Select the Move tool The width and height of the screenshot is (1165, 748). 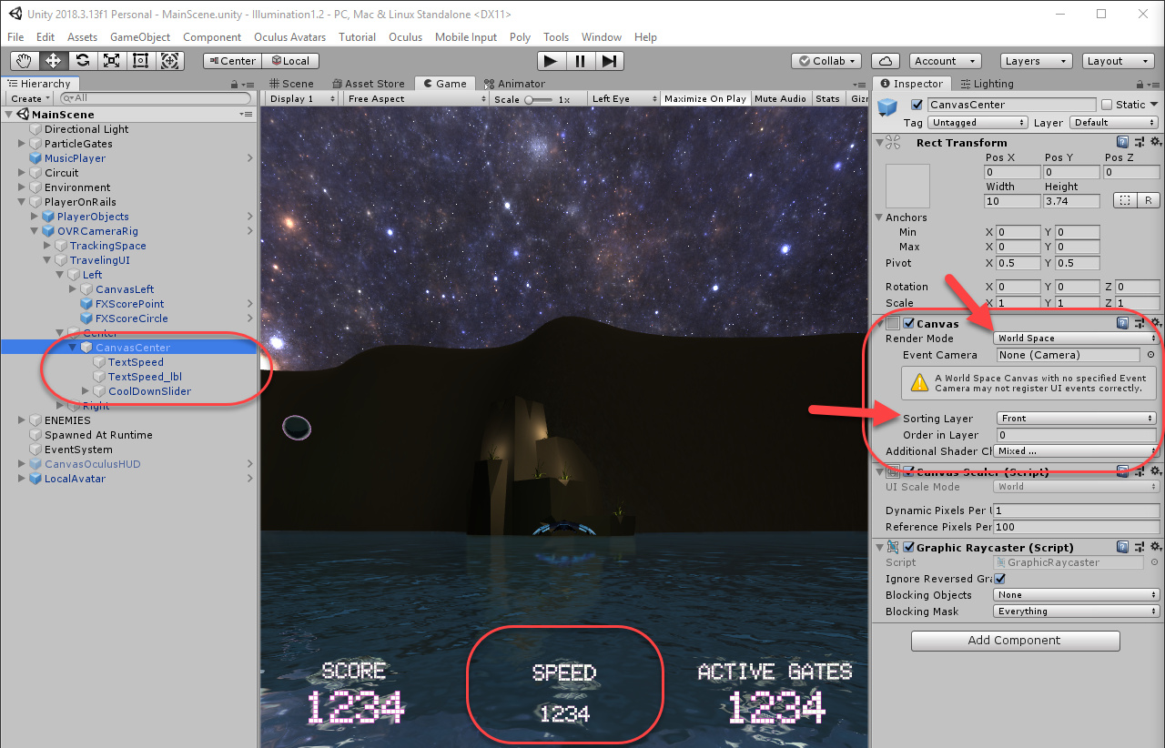coord(53,60)
